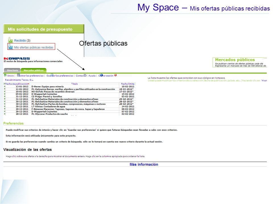Click the Kompass logo
The width and height of the screenshot is (273, 204).
tap(17, 58)
